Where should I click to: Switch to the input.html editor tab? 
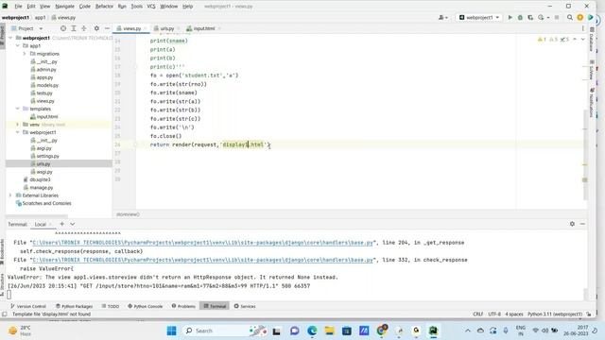pos(203,28)
